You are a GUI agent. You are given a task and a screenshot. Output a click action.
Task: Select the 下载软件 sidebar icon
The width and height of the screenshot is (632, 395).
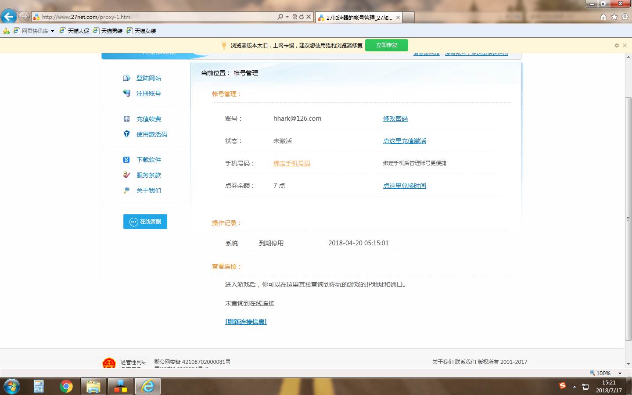tap(126, 160)
